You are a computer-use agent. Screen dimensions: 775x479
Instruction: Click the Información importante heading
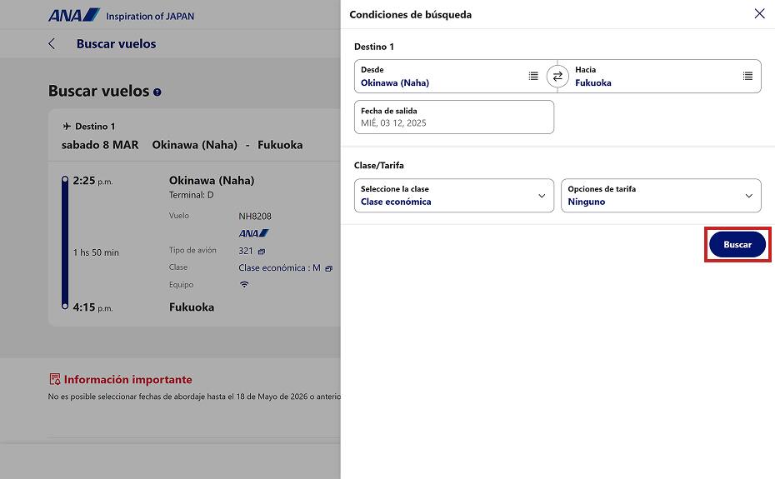tap(127, 379)
